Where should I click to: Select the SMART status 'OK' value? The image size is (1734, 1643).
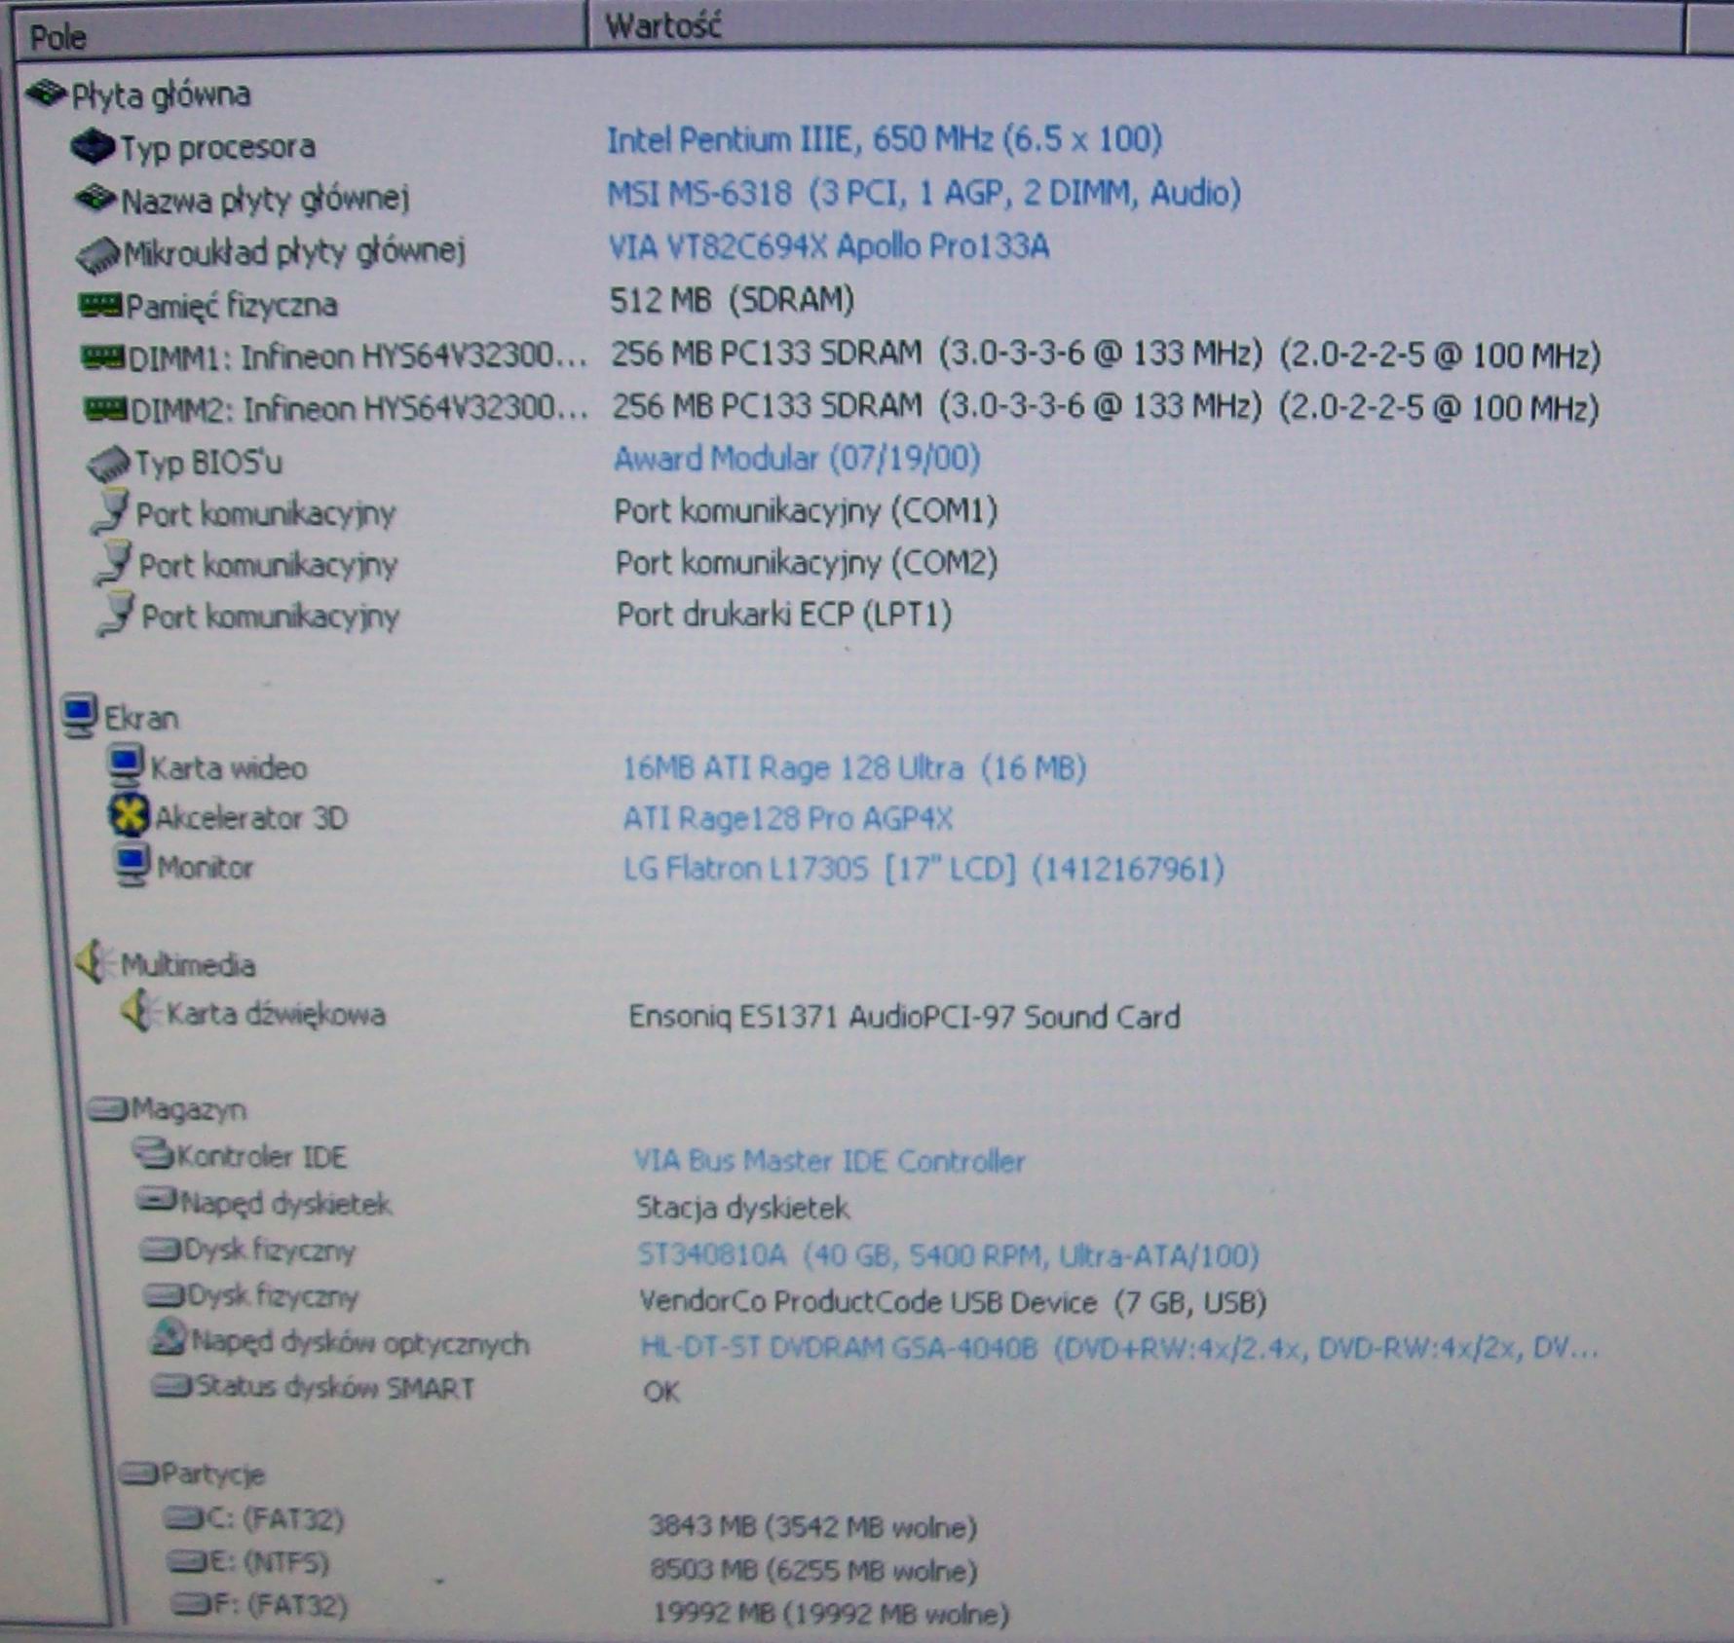(661, 1392)
